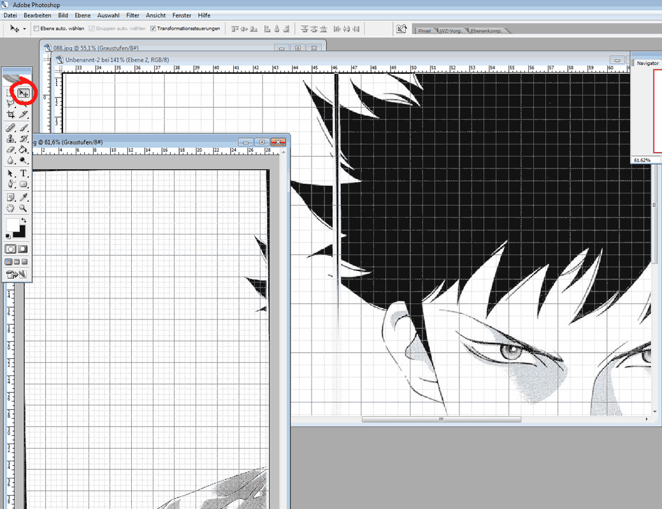Distribute right edges in options bar
662x509 pixels.
(356, 29)
